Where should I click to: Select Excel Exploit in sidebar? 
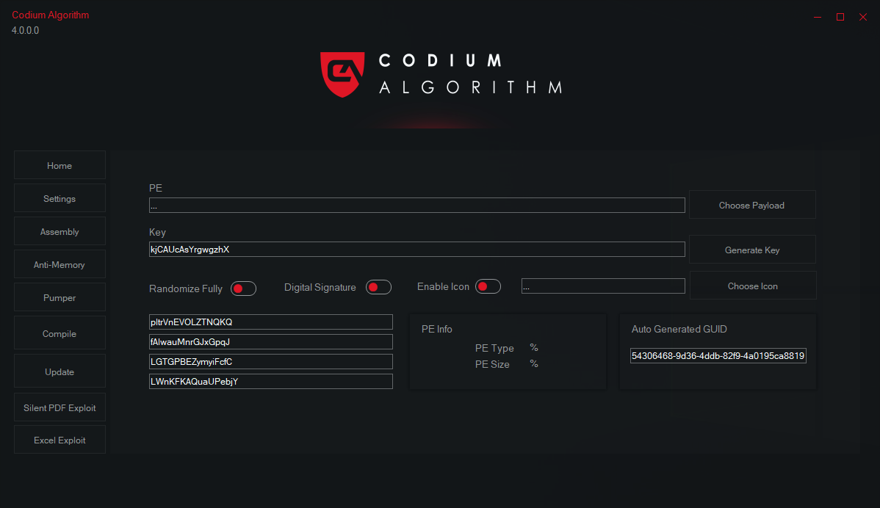point(59,440)
